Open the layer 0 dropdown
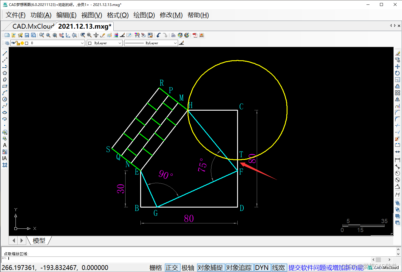 pyautogui.click(x=82, y=43)
